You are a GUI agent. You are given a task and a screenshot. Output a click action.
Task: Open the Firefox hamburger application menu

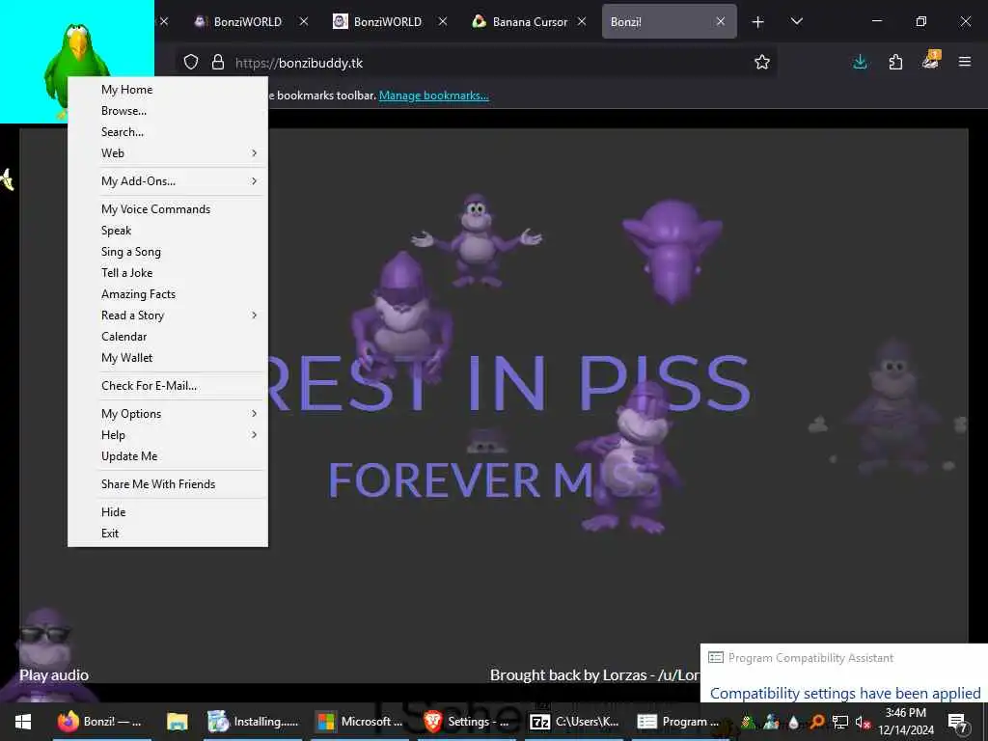[x=964, y=62]
